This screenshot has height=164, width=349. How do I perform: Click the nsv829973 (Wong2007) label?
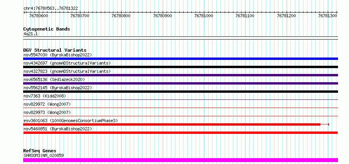47,112
